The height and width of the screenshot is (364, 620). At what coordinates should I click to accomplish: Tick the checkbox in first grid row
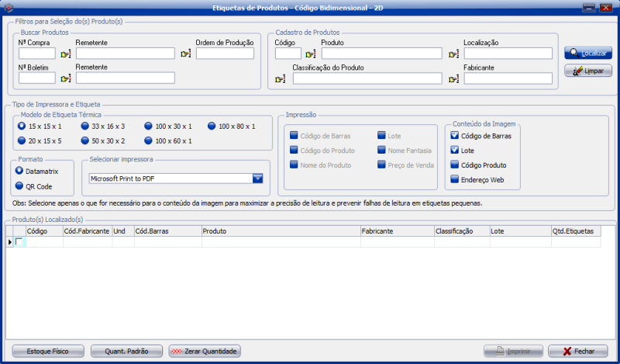[x=19, y=242]
